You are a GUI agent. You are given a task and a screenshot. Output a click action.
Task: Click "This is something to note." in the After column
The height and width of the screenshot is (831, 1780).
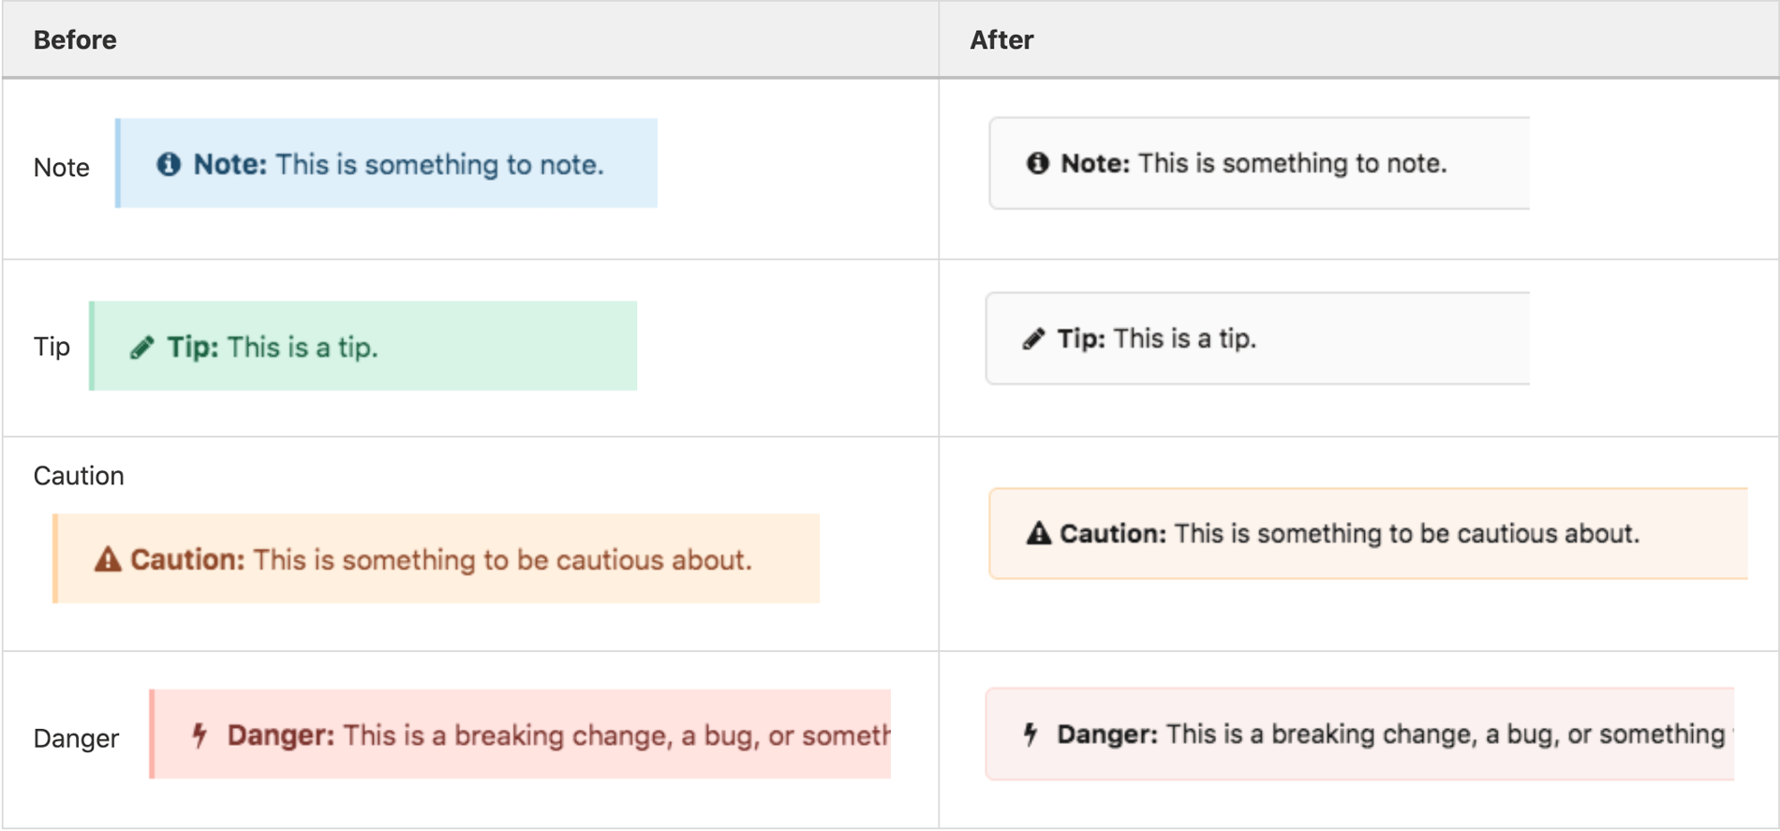coord(1292,163)
